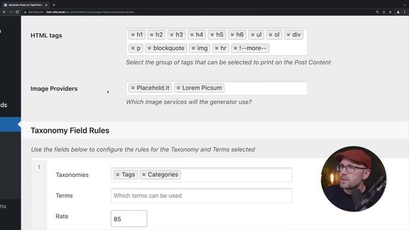The image size is (409, 230).
Task: Click rule number 1 handle
Action: click(39, 167)
